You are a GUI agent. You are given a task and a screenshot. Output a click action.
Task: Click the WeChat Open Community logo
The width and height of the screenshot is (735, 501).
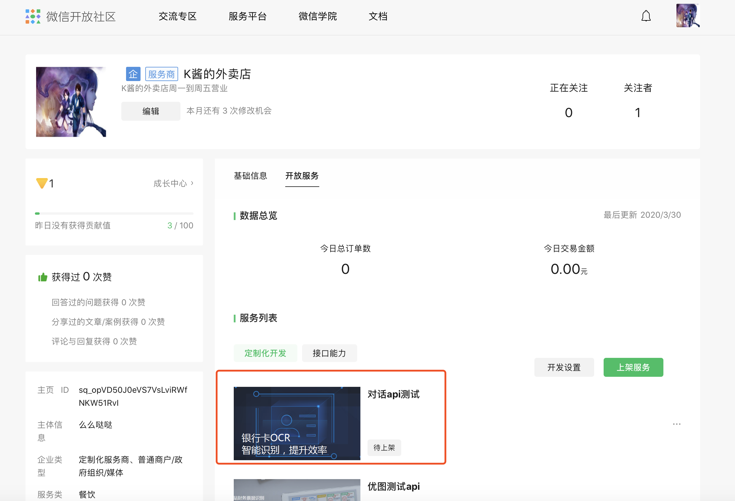pos(33,17)
